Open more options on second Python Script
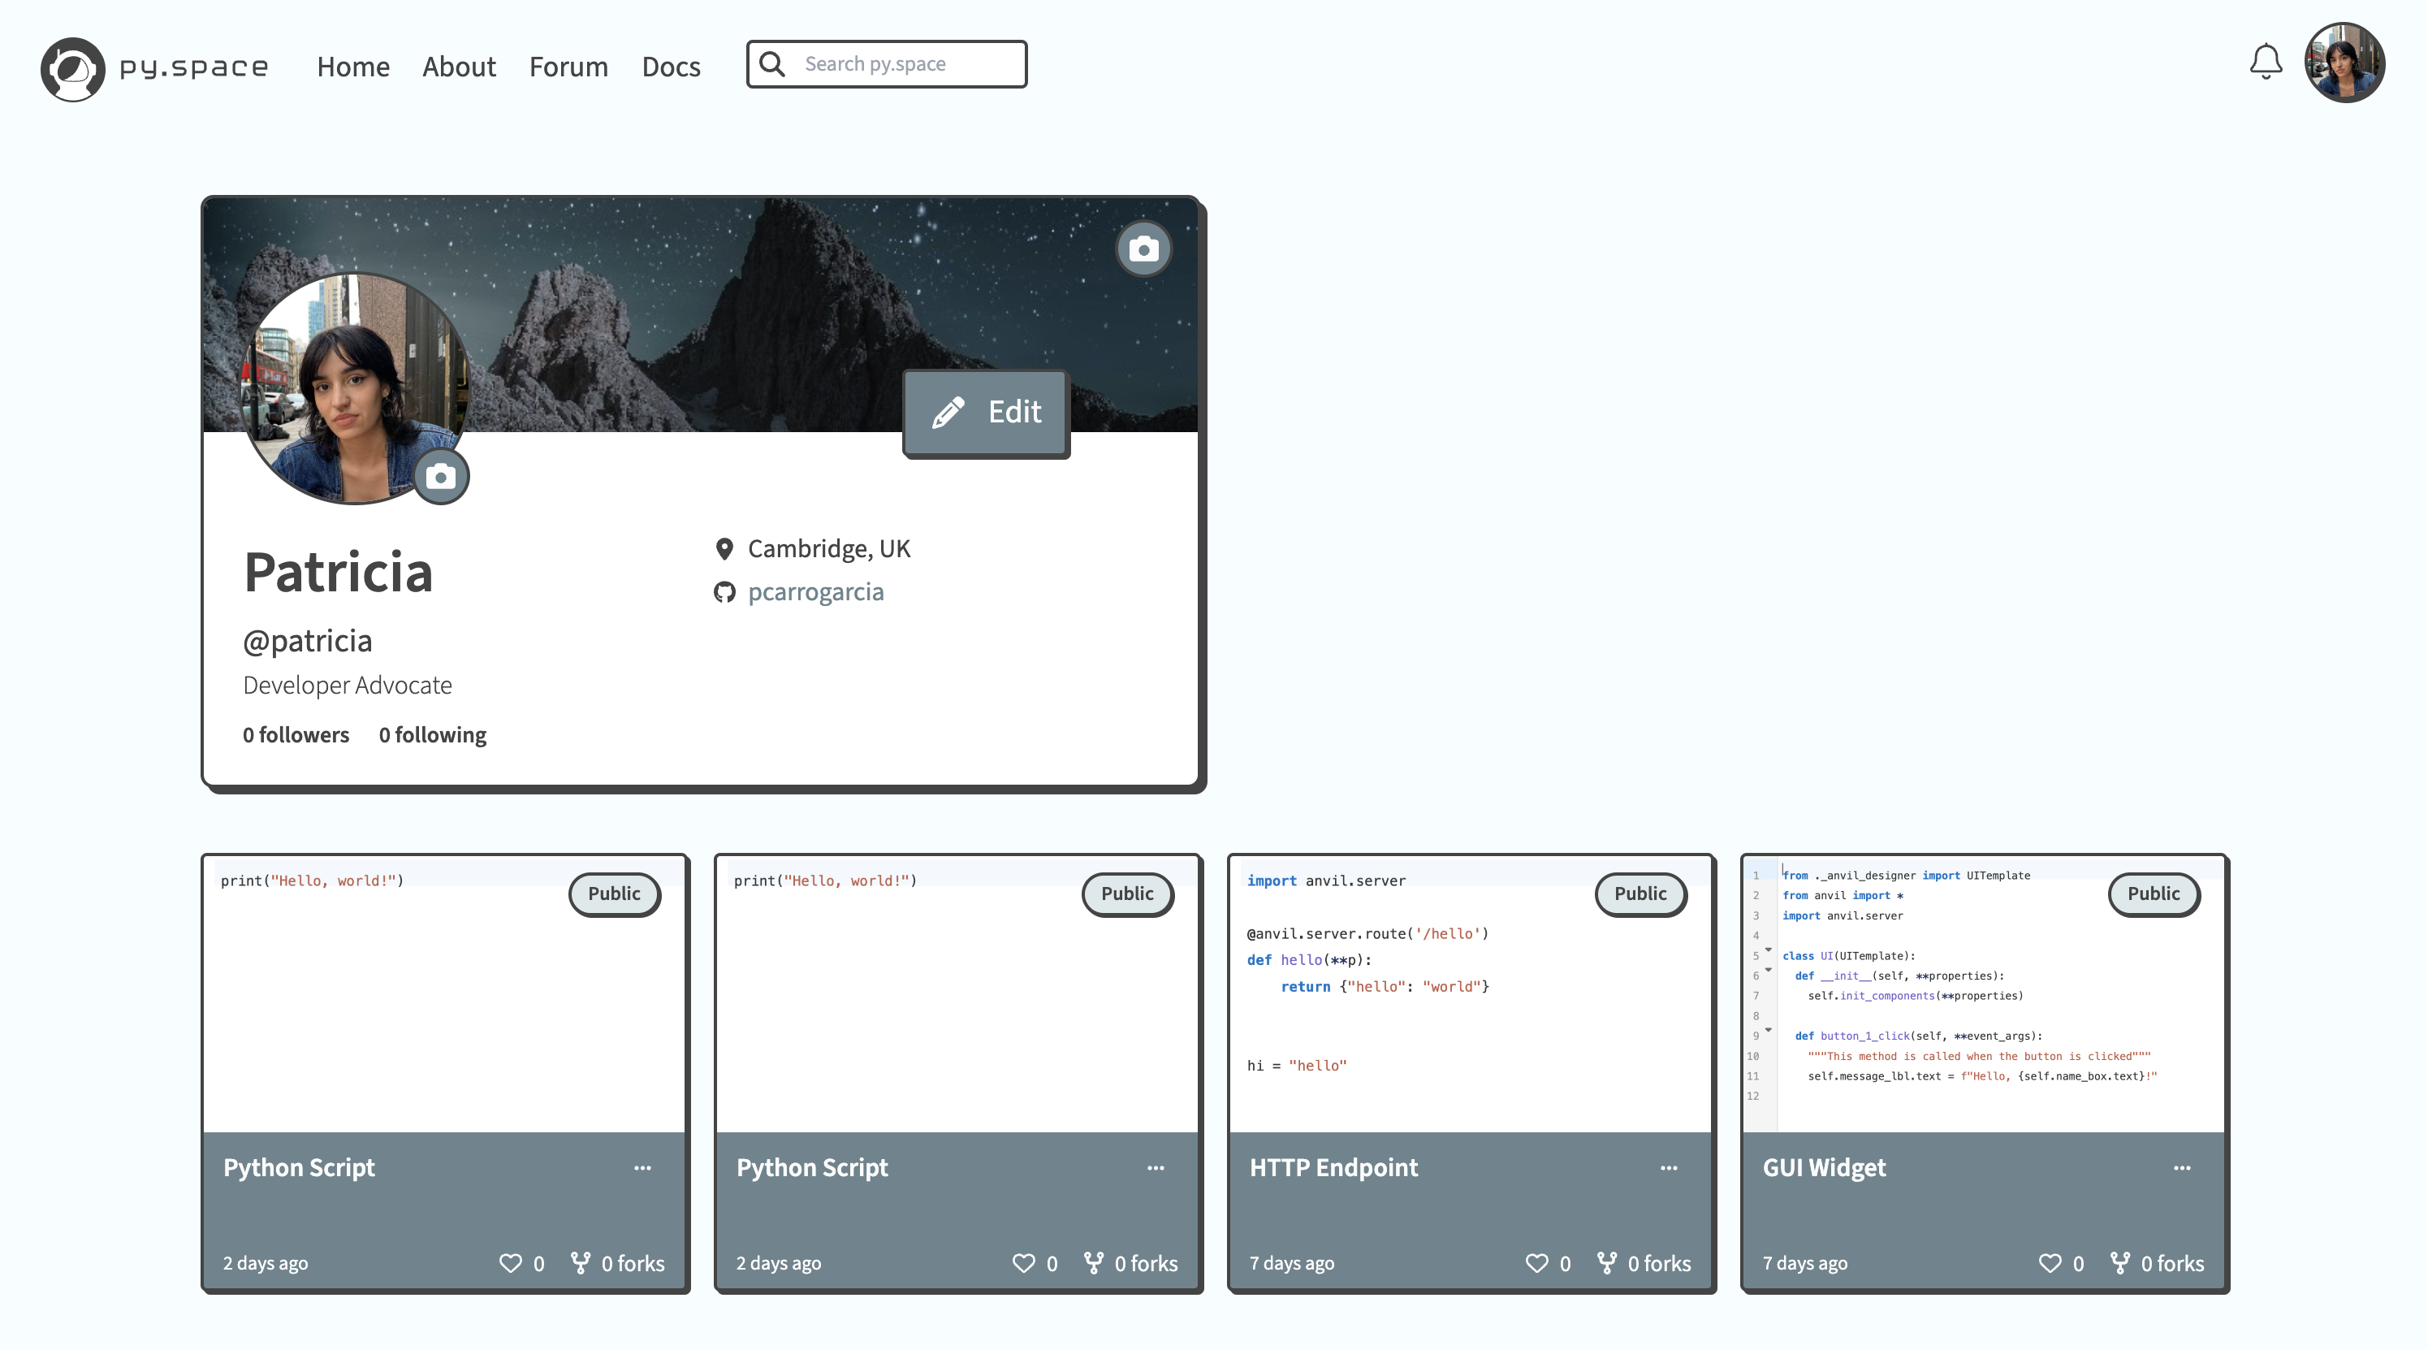Screen dimensions: 2428x1350 pyautogui.click(x=1156, y=1168)
